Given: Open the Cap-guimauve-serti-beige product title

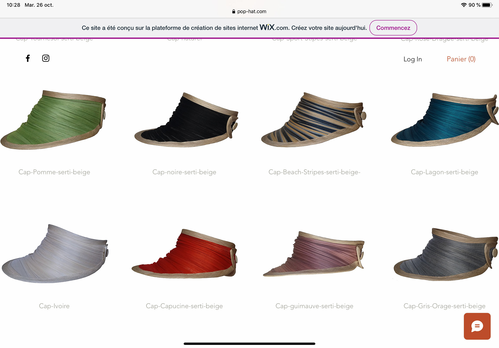Looking at the screenshot, I should 314,306.
